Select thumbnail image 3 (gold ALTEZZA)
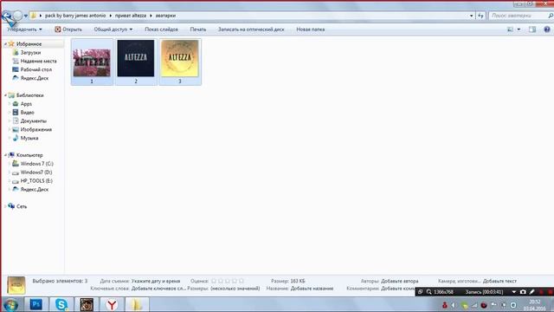The height and width of the screenshot is (312, 554). [180, 62]
